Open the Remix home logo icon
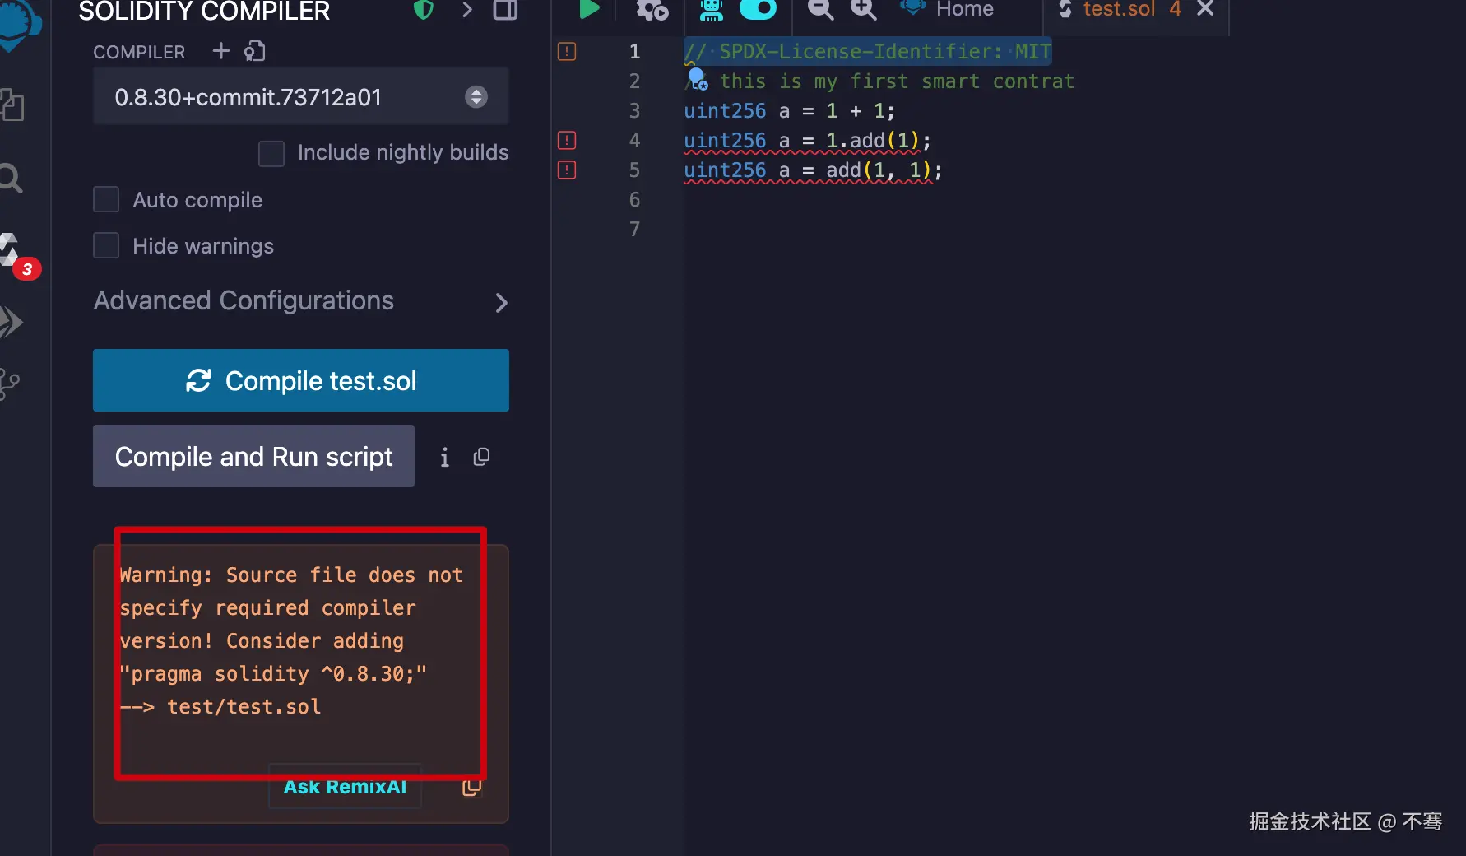This screenshot has height=856, width=1466. 18,23
